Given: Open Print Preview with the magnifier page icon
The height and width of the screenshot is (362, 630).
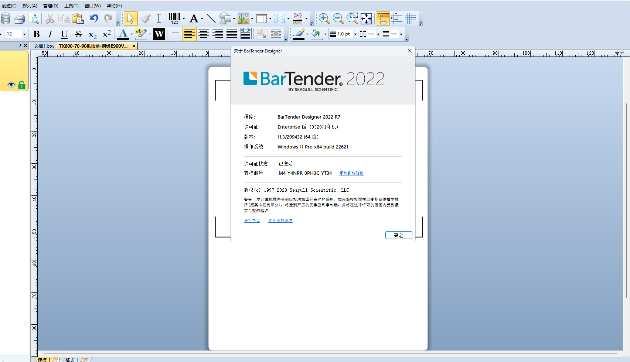Looking at the screenshot, I should point(33,18).
